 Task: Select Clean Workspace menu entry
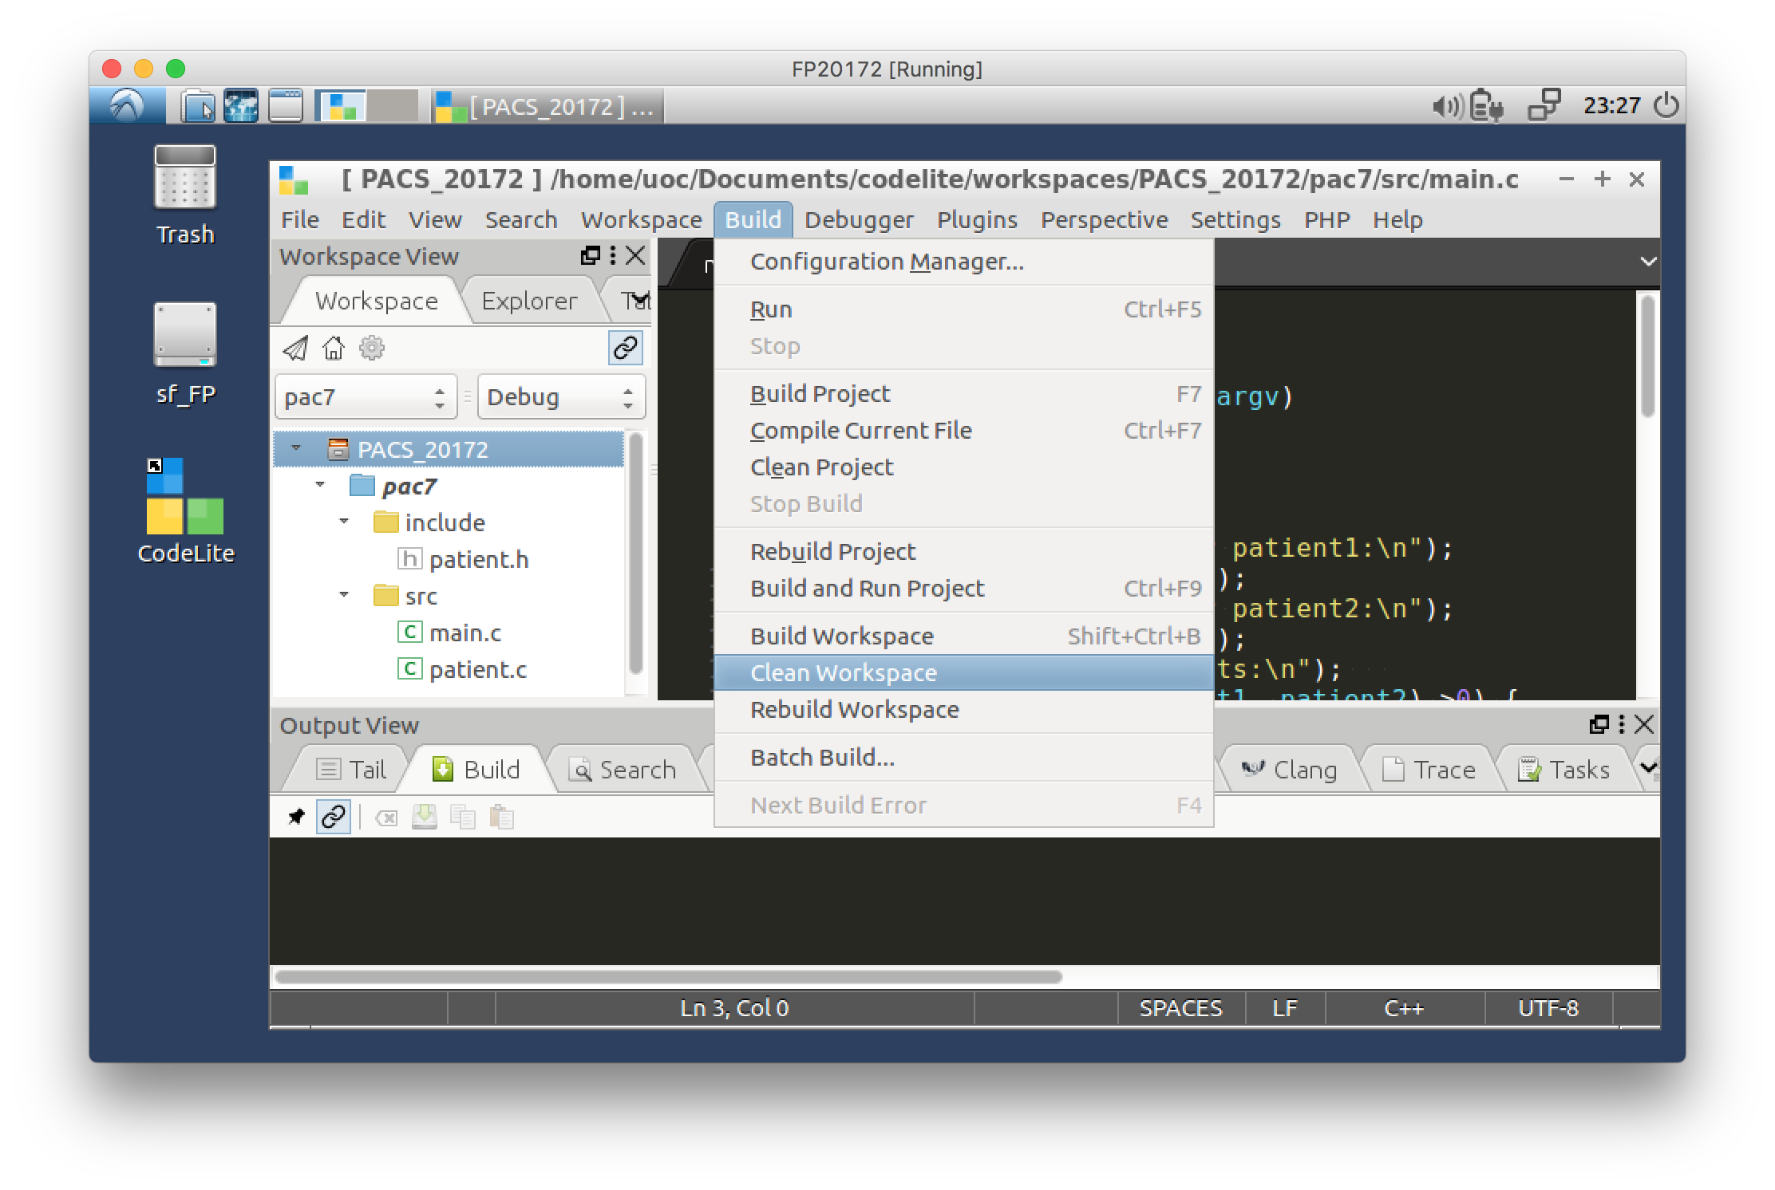843,673
